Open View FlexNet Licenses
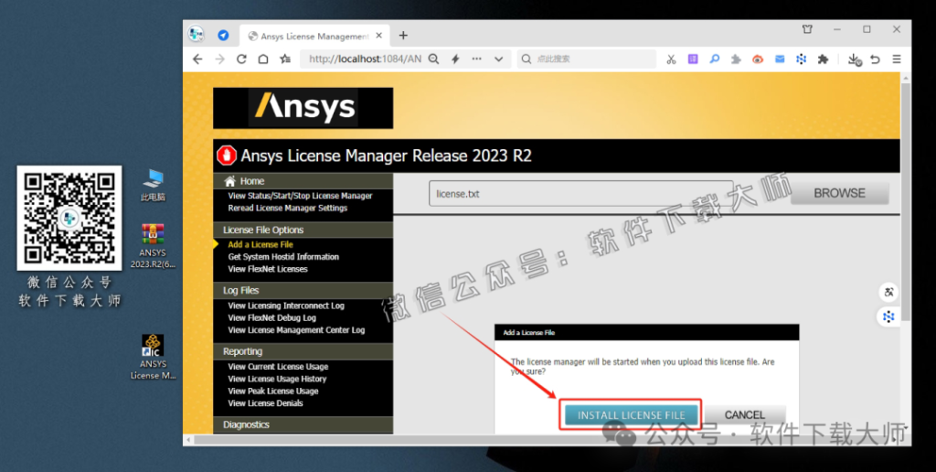 [x=268, y=269]
